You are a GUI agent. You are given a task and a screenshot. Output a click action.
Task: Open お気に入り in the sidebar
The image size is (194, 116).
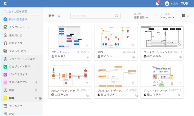22,43
